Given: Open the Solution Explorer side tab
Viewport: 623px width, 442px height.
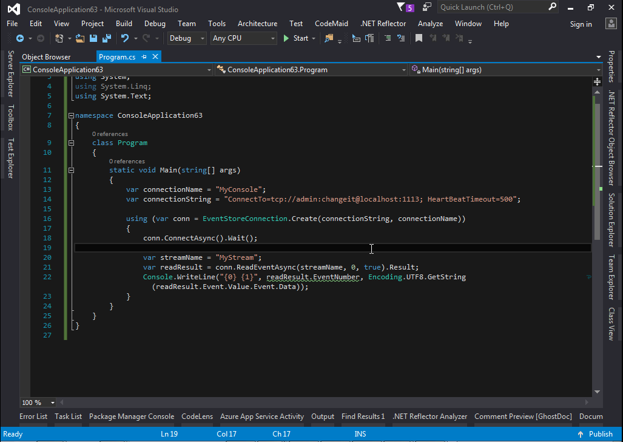Looking at the screenshot, I should pos(611,220).
